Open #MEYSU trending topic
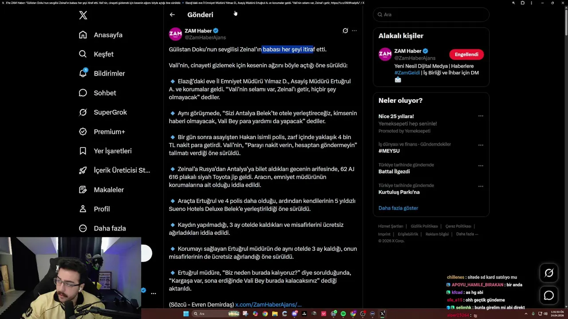Viewport: 568px width, 319px height. tap(389, 151)
